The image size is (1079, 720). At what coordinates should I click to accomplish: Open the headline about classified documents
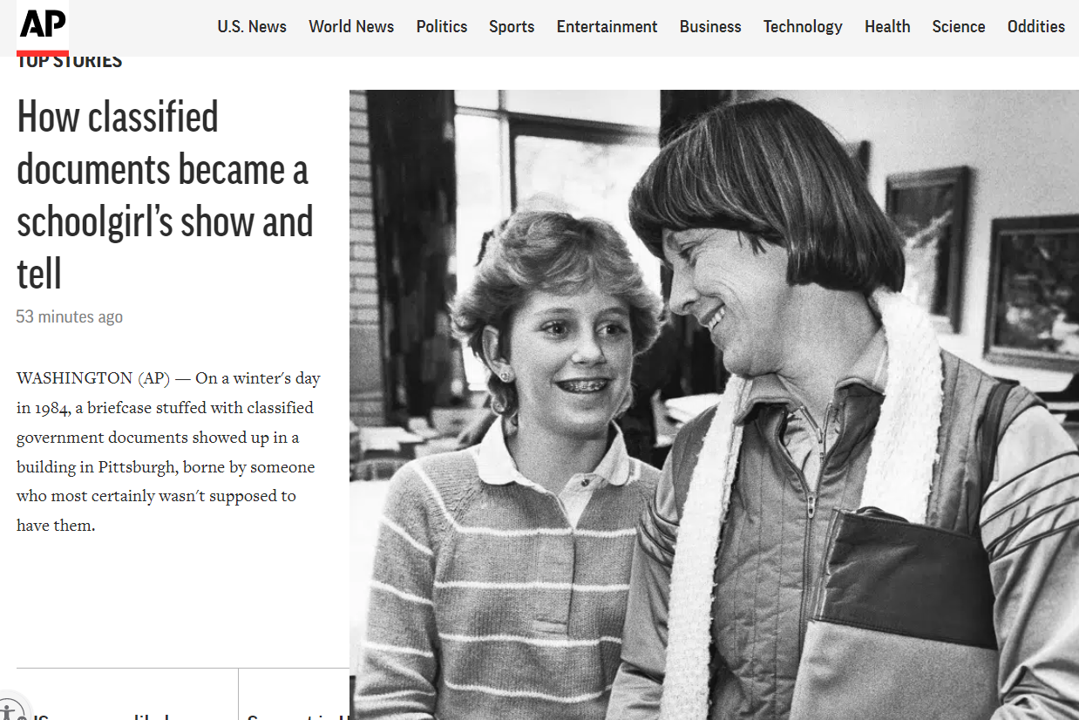point(165,195)
